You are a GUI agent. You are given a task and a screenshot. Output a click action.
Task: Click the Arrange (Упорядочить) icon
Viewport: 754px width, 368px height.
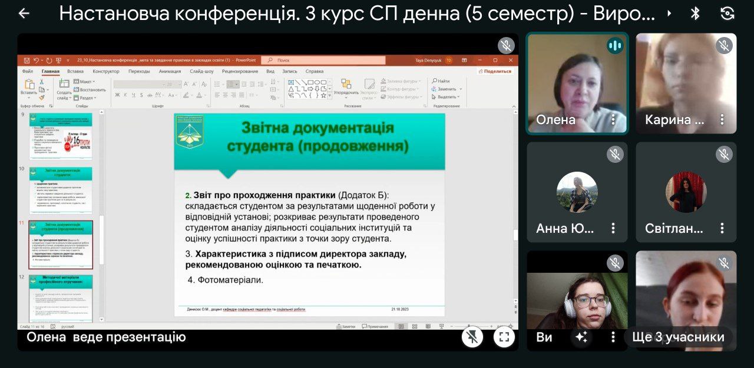(x=346, y=86)
